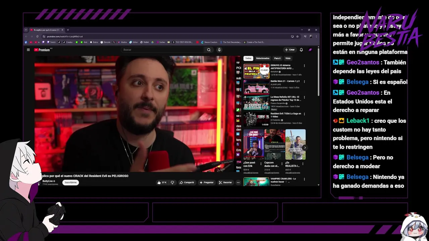This screenshot has width=429, height=241.
Task: Open the YouTube hamburger guide menu
Action: coord(28,50)
